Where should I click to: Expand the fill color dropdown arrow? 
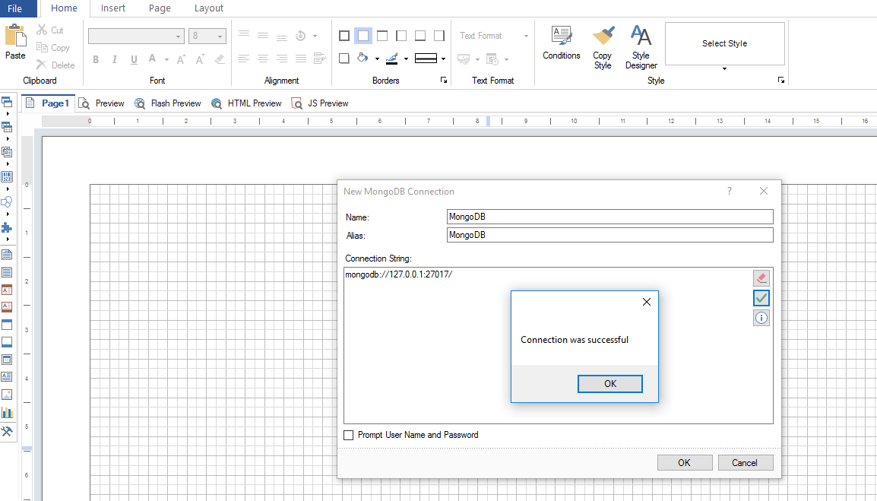(x=377, y=59)
